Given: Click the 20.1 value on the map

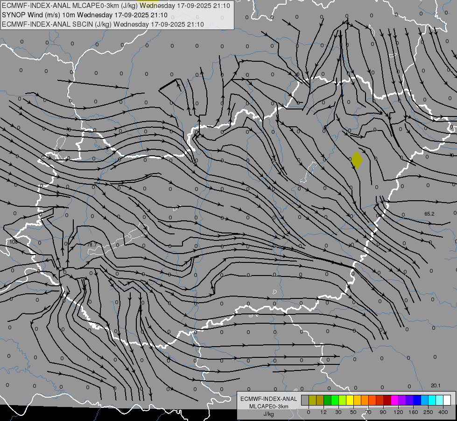Looking at the screenshot, I should coord(436,385).
